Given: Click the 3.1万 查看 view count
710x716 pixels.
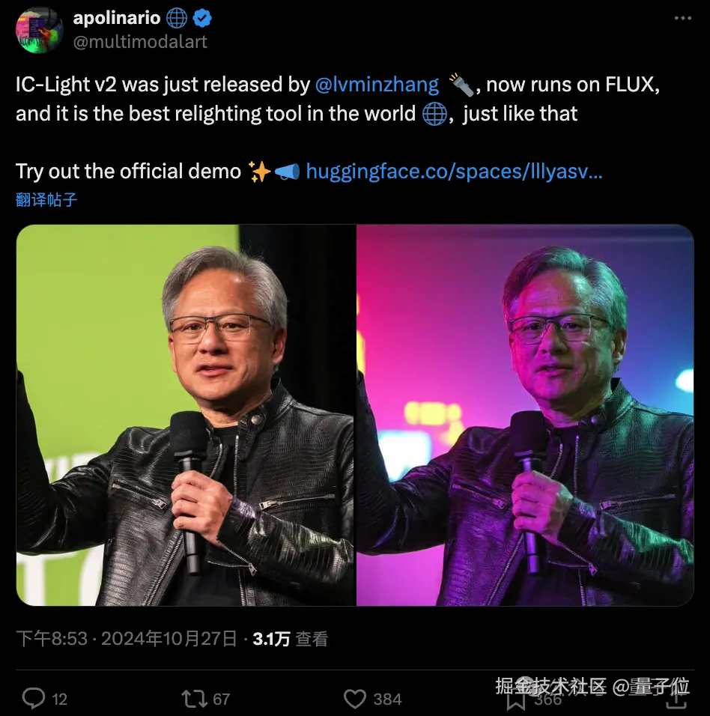Looking at the screenshot, I should pos(291,638).
